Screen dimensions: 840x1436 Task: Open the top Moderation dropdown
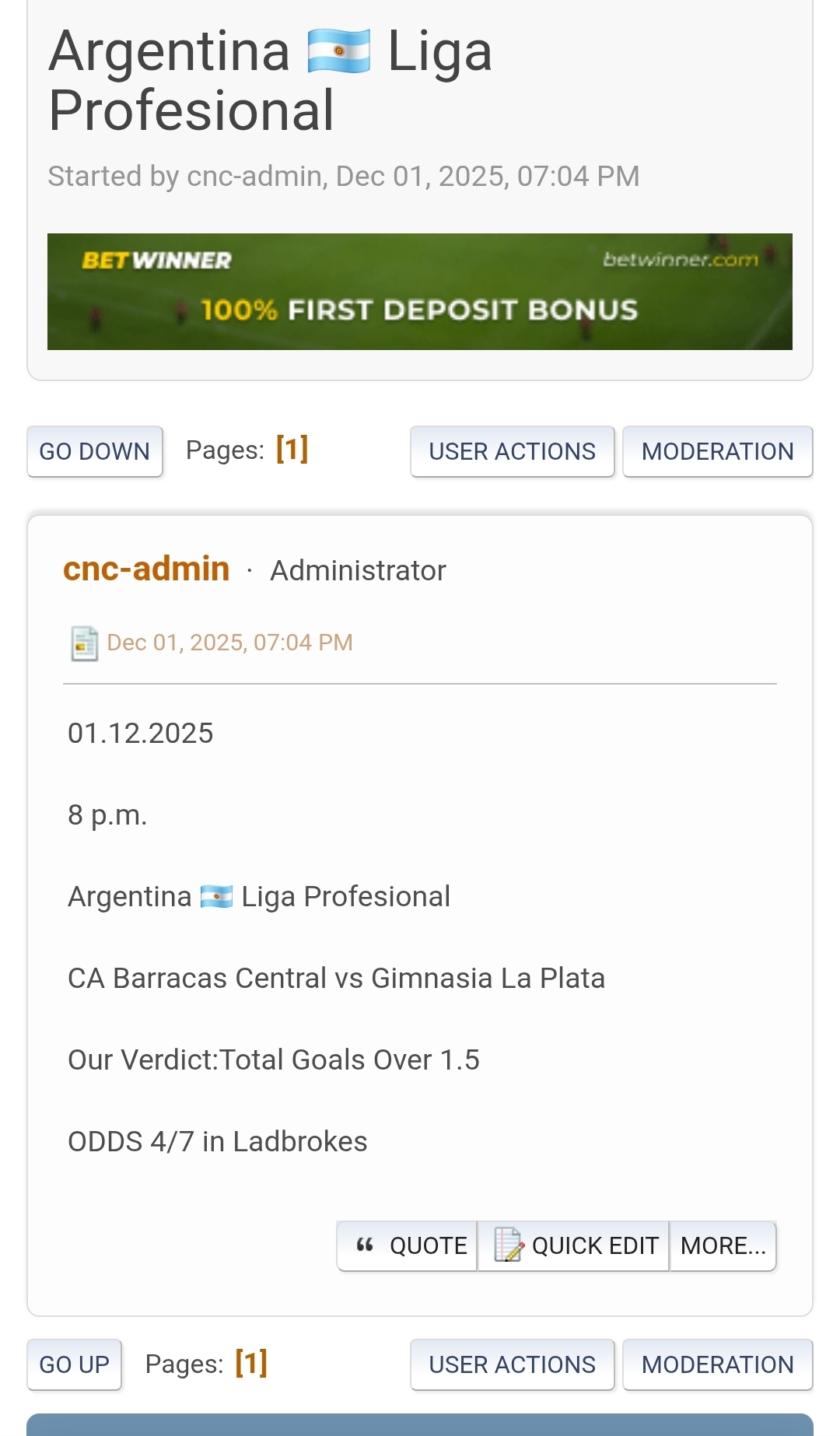pyautogui.click(x=717, y=451)
